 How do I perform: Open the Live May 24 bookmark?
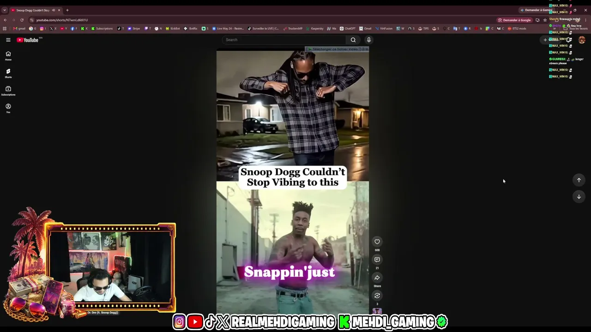(x=228, y=29)
